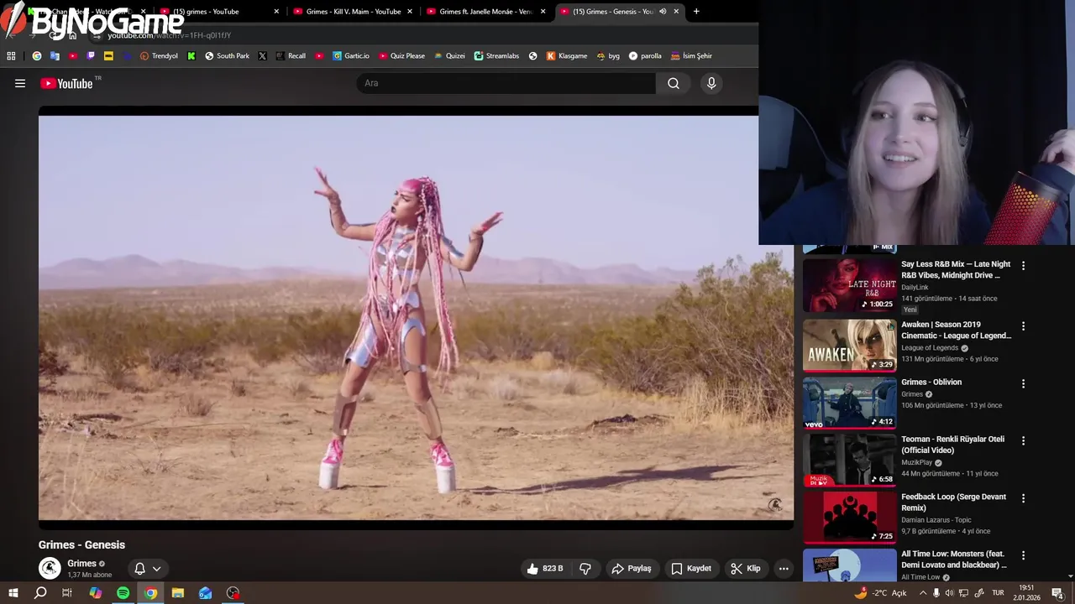Open Quizei bookmark
Image resolution: width=1075 pixels, height=604 pixels.
pos(449,56)
